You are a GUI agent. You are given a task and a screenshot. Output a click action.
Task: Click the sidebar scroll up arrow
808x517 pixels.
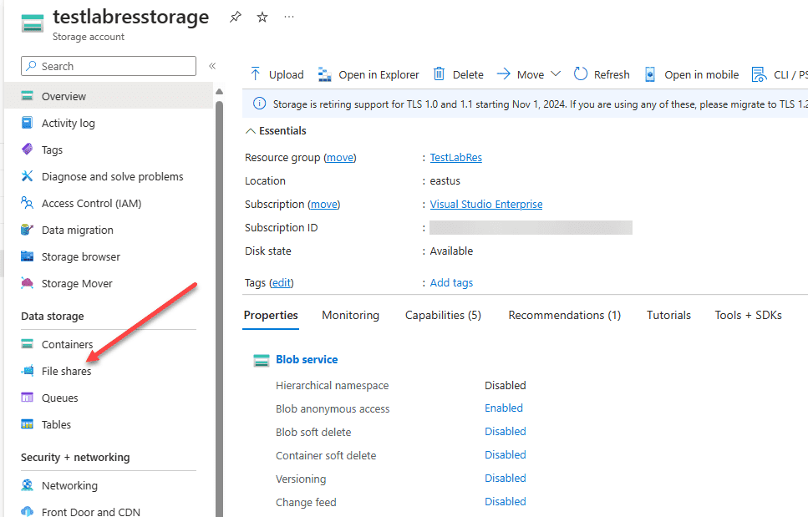click(x=220, y=92)
